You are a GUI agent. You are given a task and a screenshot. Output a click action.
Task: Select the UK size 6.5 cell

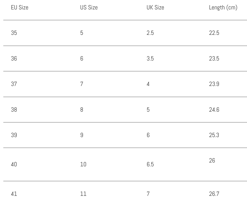pos(150,164)
